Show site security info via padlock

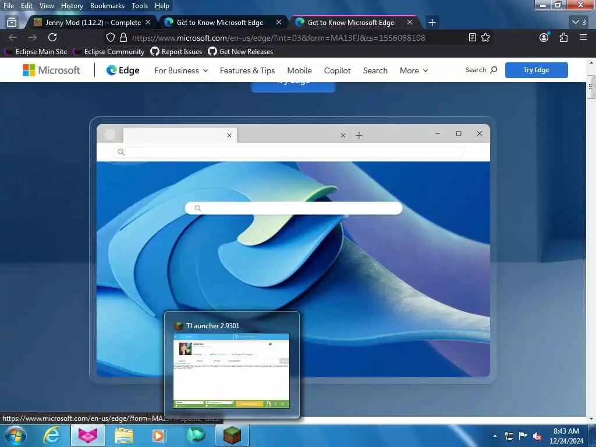(123, 37)
